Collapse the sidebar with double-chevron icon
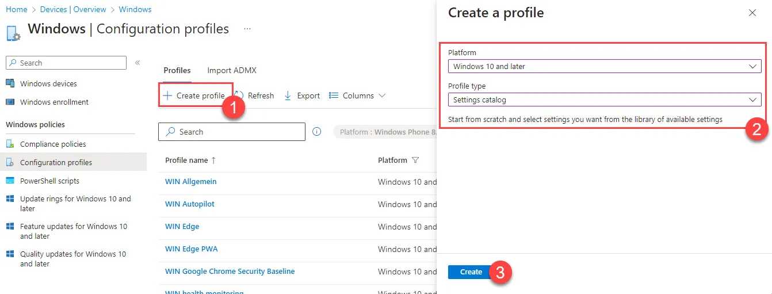Image resolution: width=772 pixels, height=294 pixels. click(137, 63)
